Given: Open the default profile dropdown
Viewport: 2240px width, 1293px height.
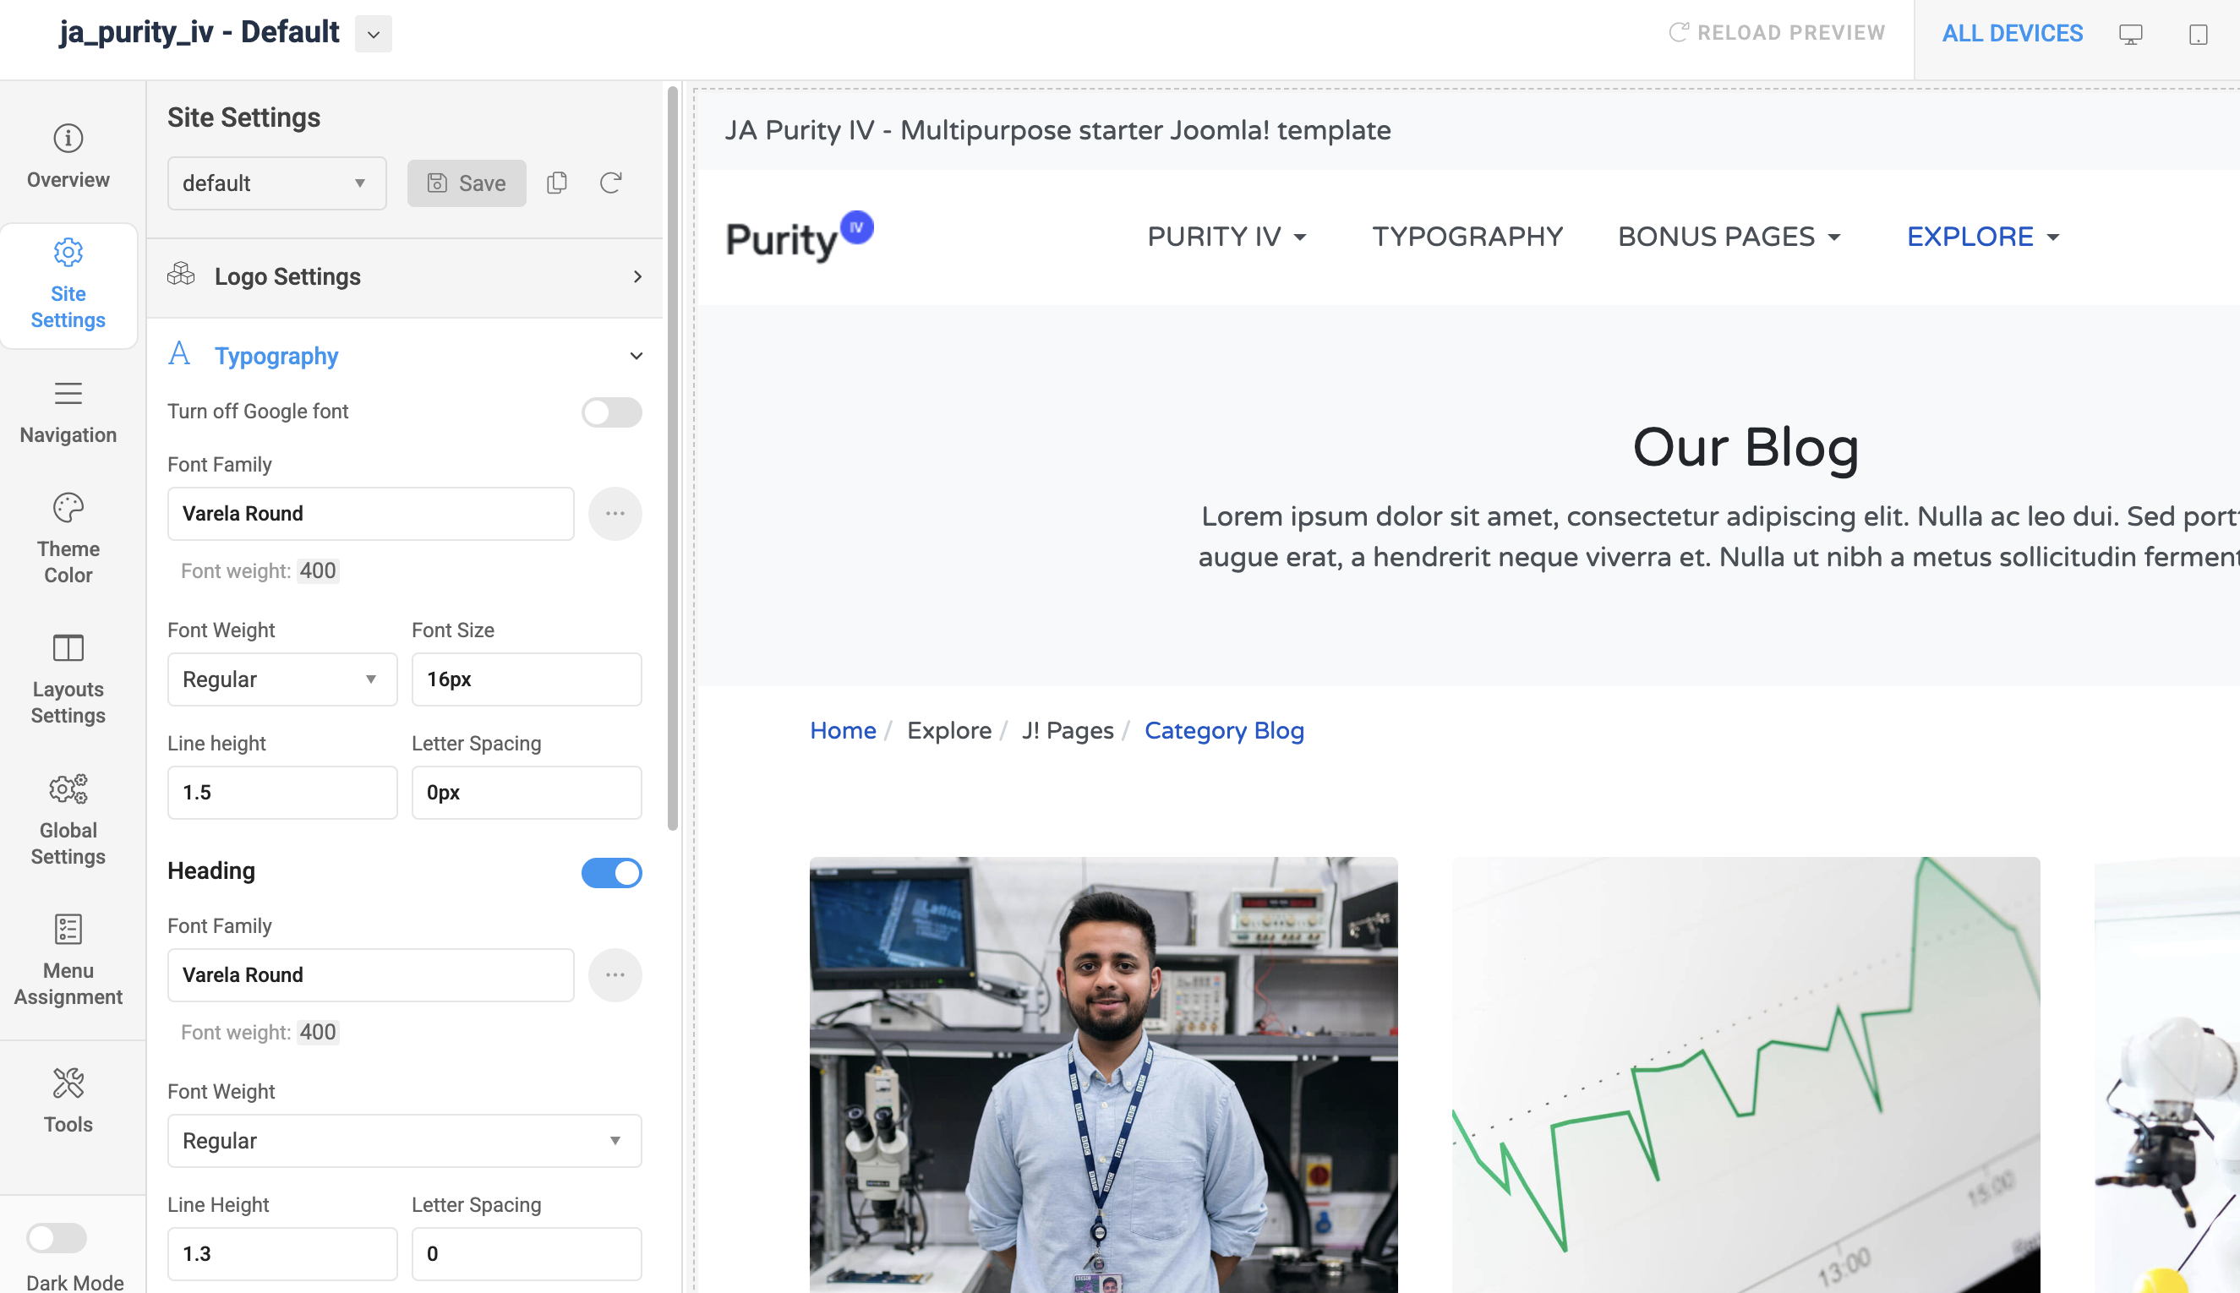Looking at the screenshot, I should (x=276, y=183).
